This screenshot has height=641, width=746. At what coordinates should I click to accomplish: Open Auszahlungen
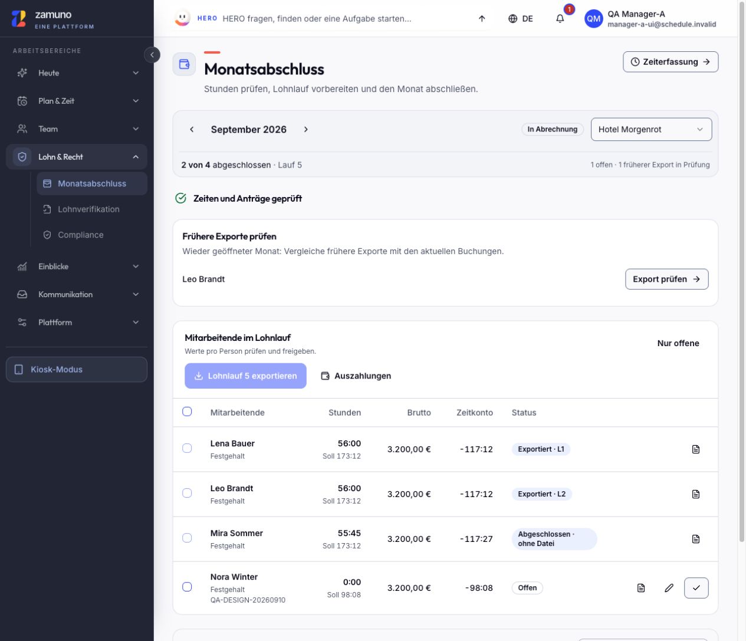[x=356, y=376]
